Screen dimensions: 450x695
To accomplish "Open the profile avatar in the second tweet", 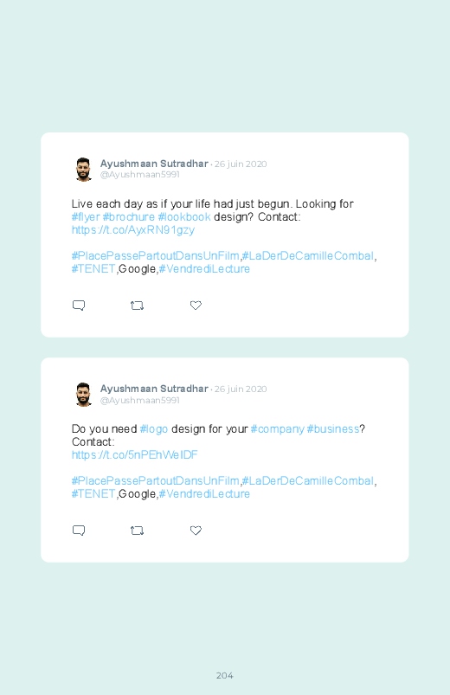I will (83, 395).
